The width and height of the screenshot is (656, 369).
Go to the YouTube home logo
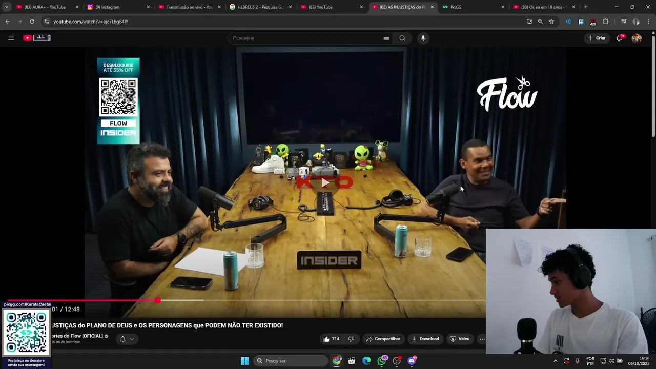[36, 38]
